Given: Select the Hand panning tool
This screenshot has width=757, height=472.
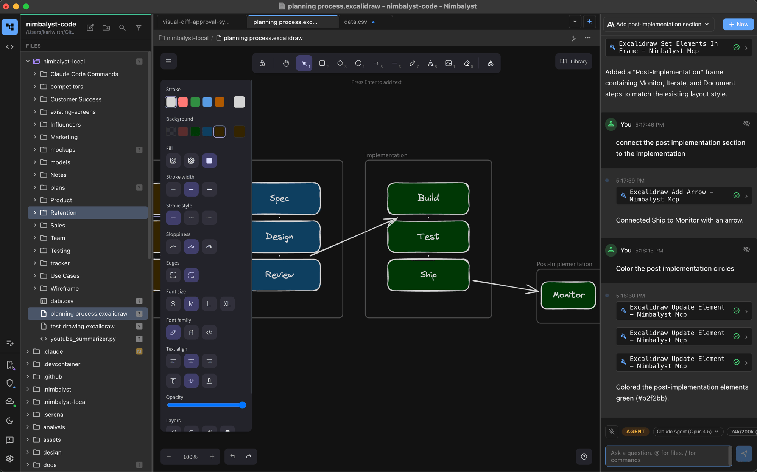Looking at the screenshot, I should [286, 63].
